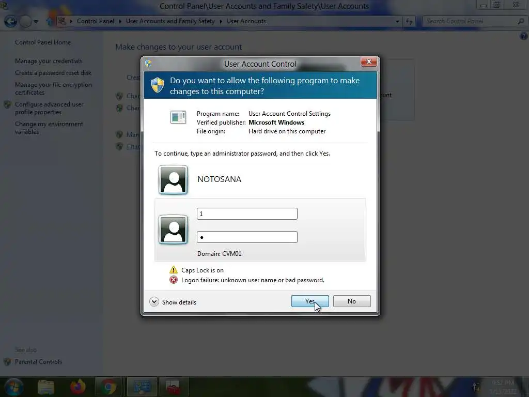Click Yes in User Account Control dialog
529x397 pixels.
tap(310, 301)
